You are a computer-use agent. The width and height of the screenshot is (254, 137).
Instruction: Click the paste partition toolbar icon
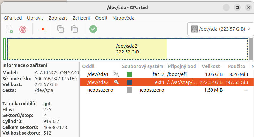75,29
